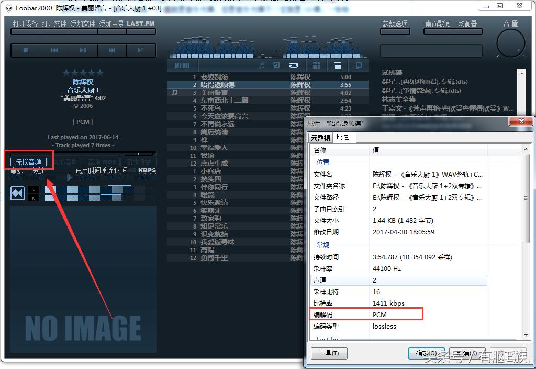Click the Play/Pause icon
The width and height of the screenshot is (536, 369).
[x=83, y=51]
